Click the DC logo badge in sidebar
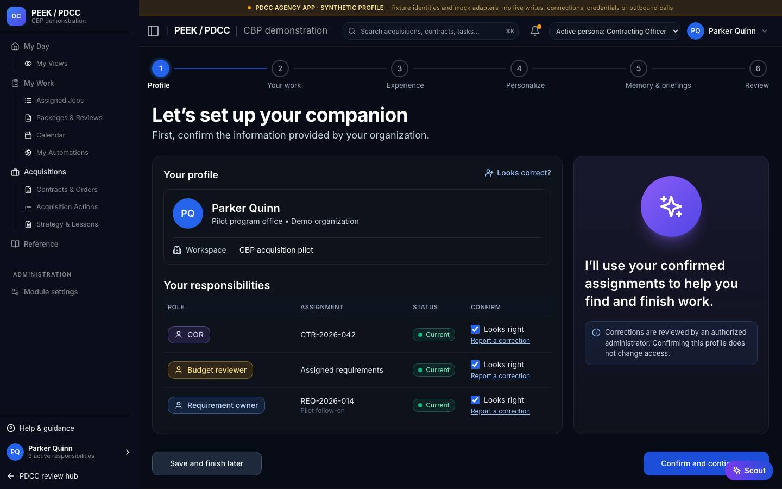The height and width of the screenshot is (489, 782). pos(16,16)
